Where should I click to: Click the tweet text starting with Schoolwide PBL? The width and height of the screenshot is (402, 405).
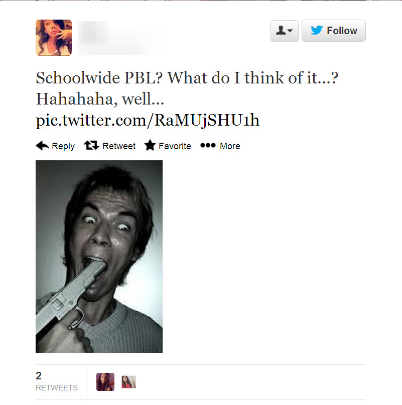tap(187, 88)
